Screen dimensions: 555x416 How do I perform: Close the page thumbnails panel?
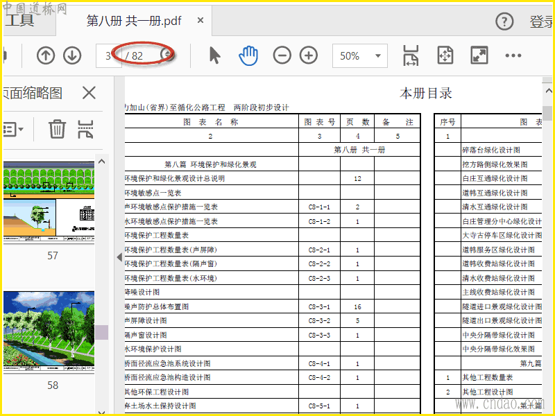point(89,93)
